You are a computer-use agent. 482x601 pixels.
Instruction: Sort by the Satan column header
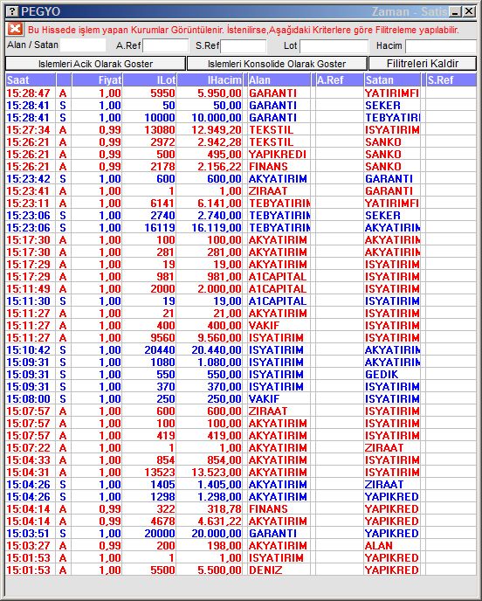392,80
